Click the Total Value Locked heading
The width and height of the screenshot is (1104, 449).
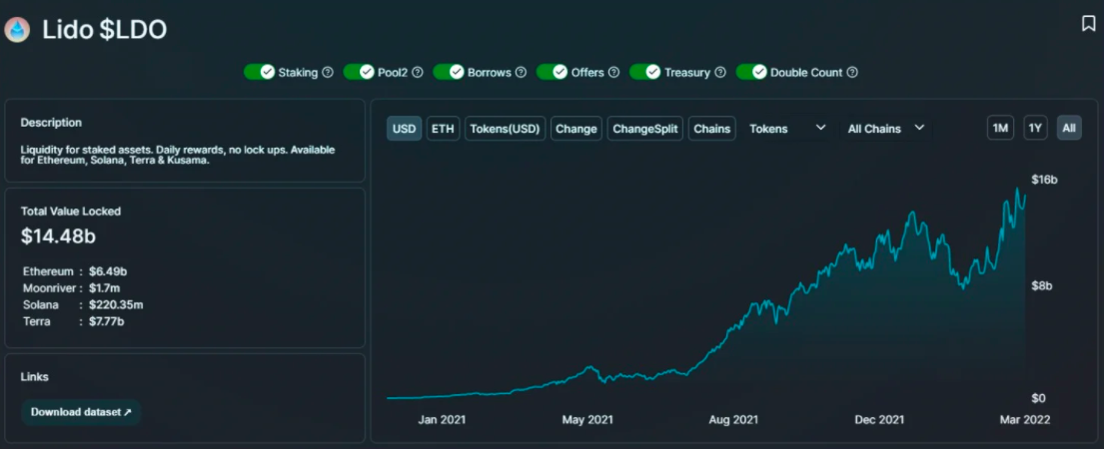[70, 211]
